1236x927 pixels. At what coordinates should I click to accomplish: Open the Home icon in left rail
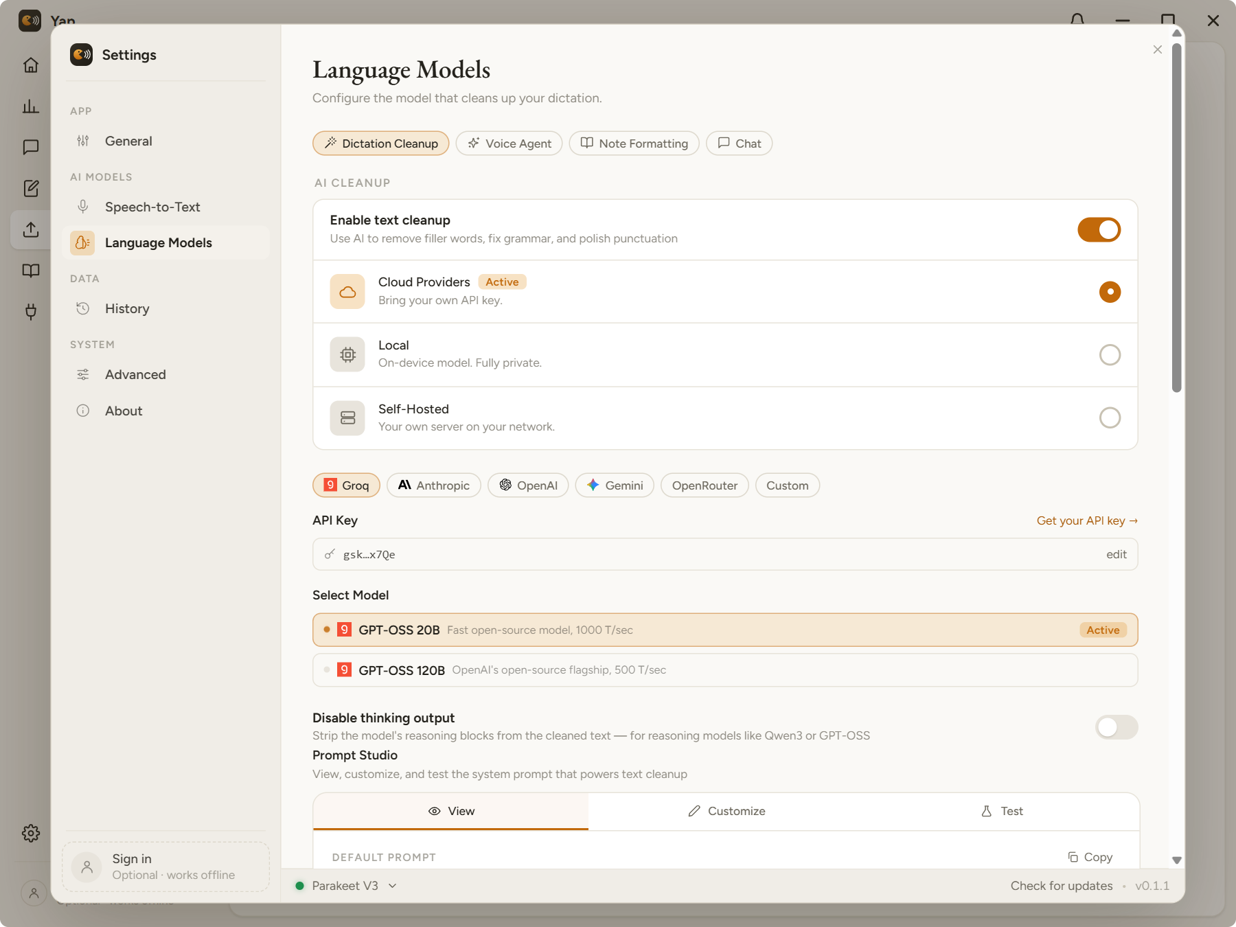(31, 65)
